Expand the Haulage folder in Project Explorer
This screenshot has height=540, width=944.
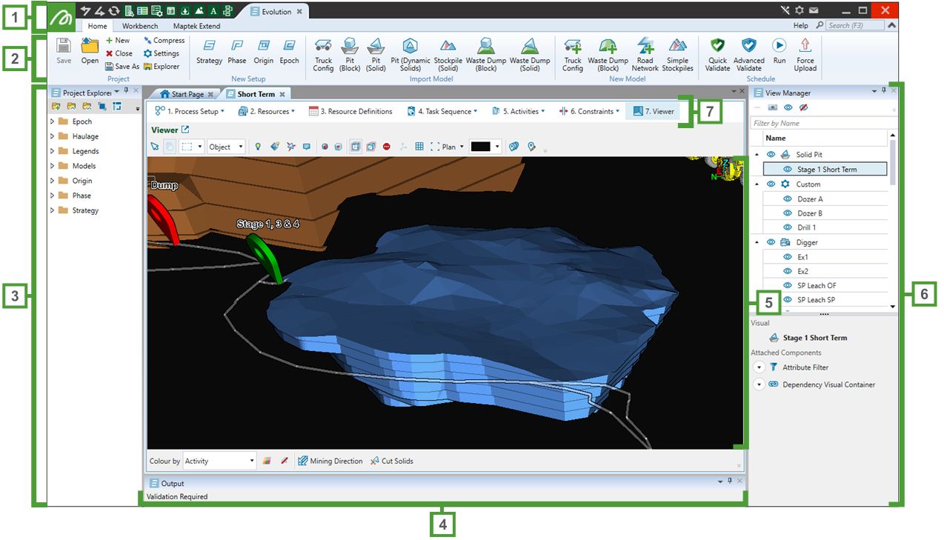53,136
